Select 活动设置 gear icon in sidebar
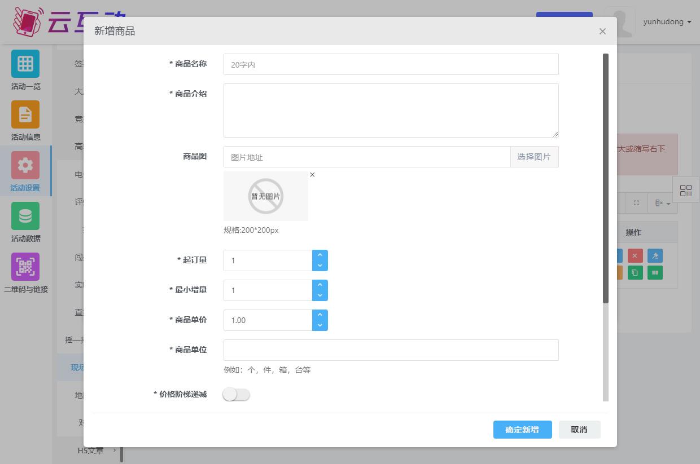The height and width of the screenshot is (464, 700). (25, 165)
